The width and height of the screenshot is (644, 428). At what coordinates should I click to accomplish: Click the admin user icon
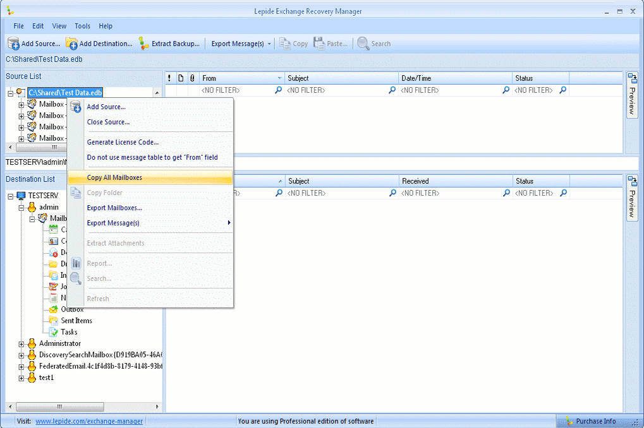point(32,207)
